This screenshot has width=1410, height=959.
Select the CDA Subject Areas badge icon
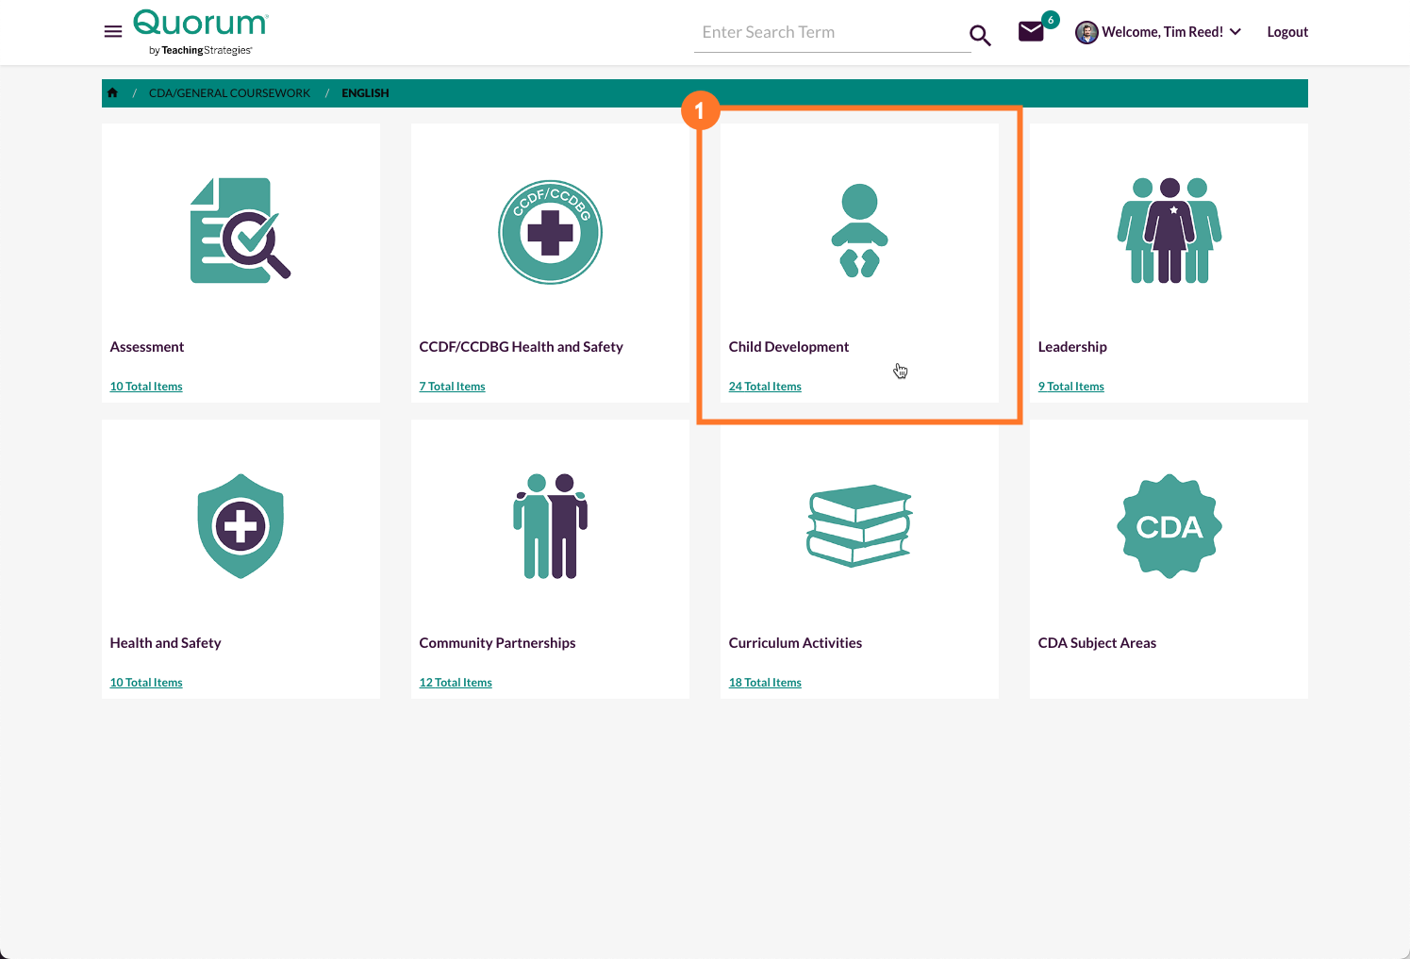tap(1169, 525)
